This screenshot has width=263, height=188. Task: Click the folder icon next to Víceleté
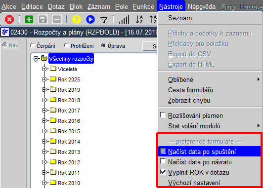click(x=53, y=69)
